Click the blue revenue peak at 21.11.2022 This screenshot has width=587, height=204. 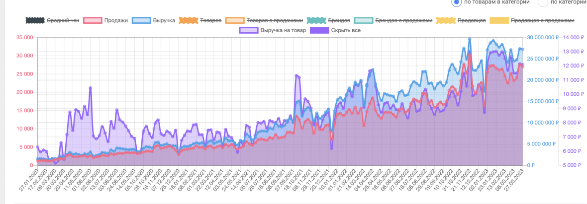click(x=470, y=39)
